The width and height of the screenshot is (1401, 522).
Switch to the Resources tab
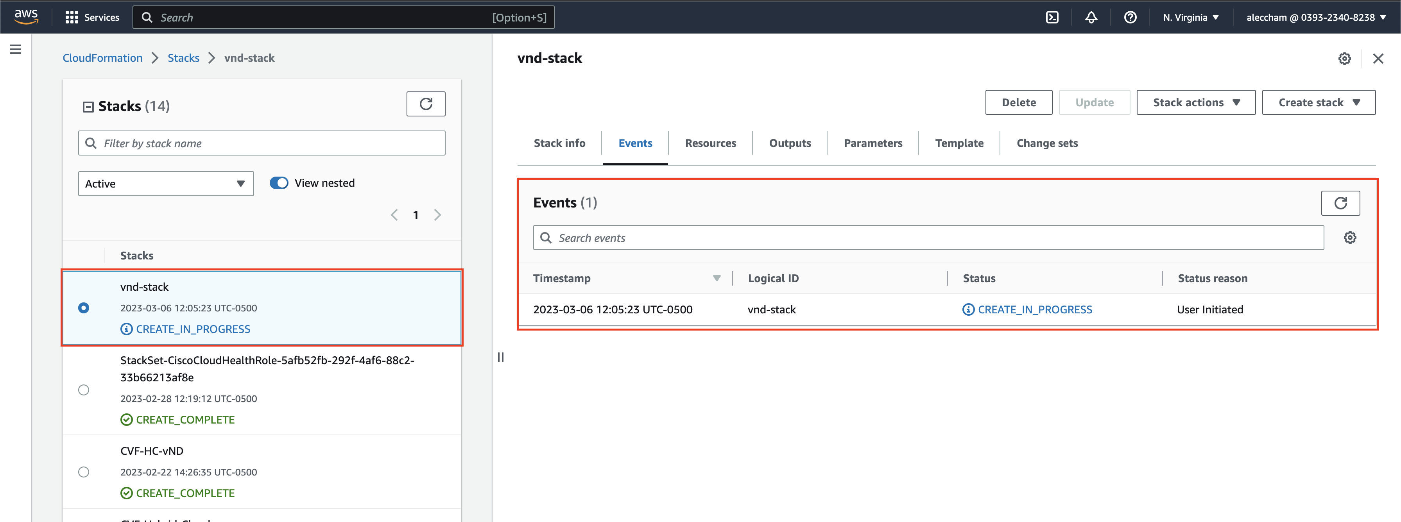click(x=710, y=143)
